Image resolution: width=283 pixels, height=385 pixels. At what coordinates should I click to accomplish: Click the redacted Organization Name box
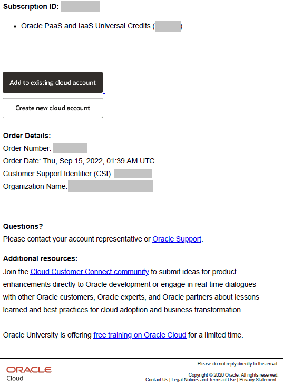click(111, 186)
